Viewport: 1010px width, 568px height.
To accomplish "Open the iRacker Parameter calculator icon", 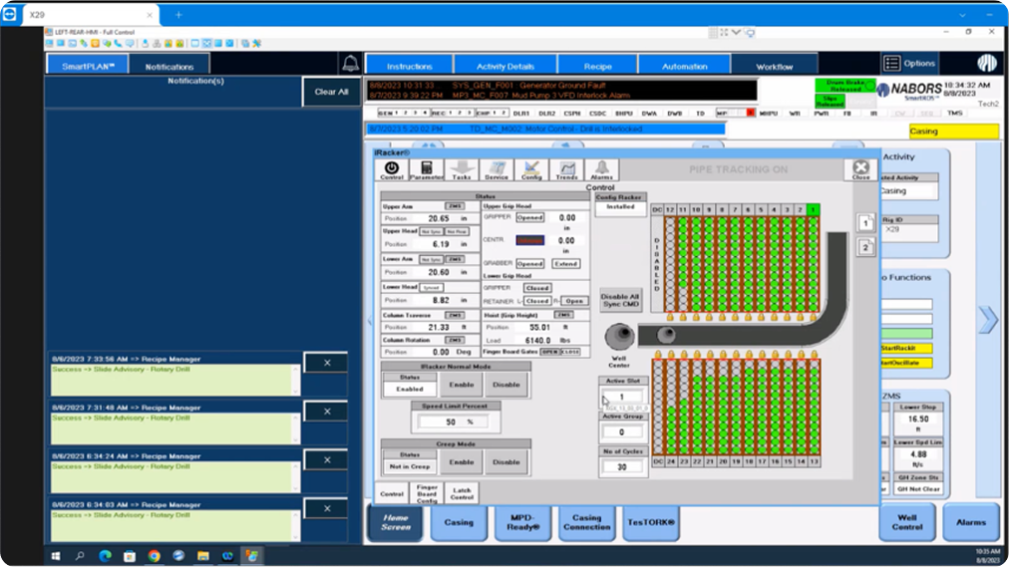I will (426, 170).
